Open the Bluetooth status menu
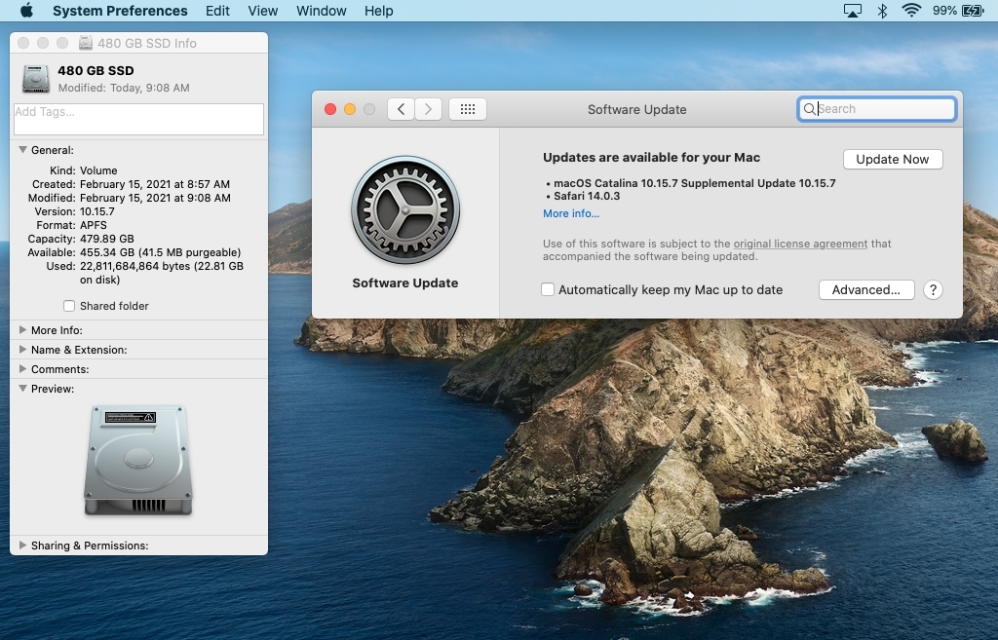The height and width of the screenshot is (640, 998). [882, 11]
